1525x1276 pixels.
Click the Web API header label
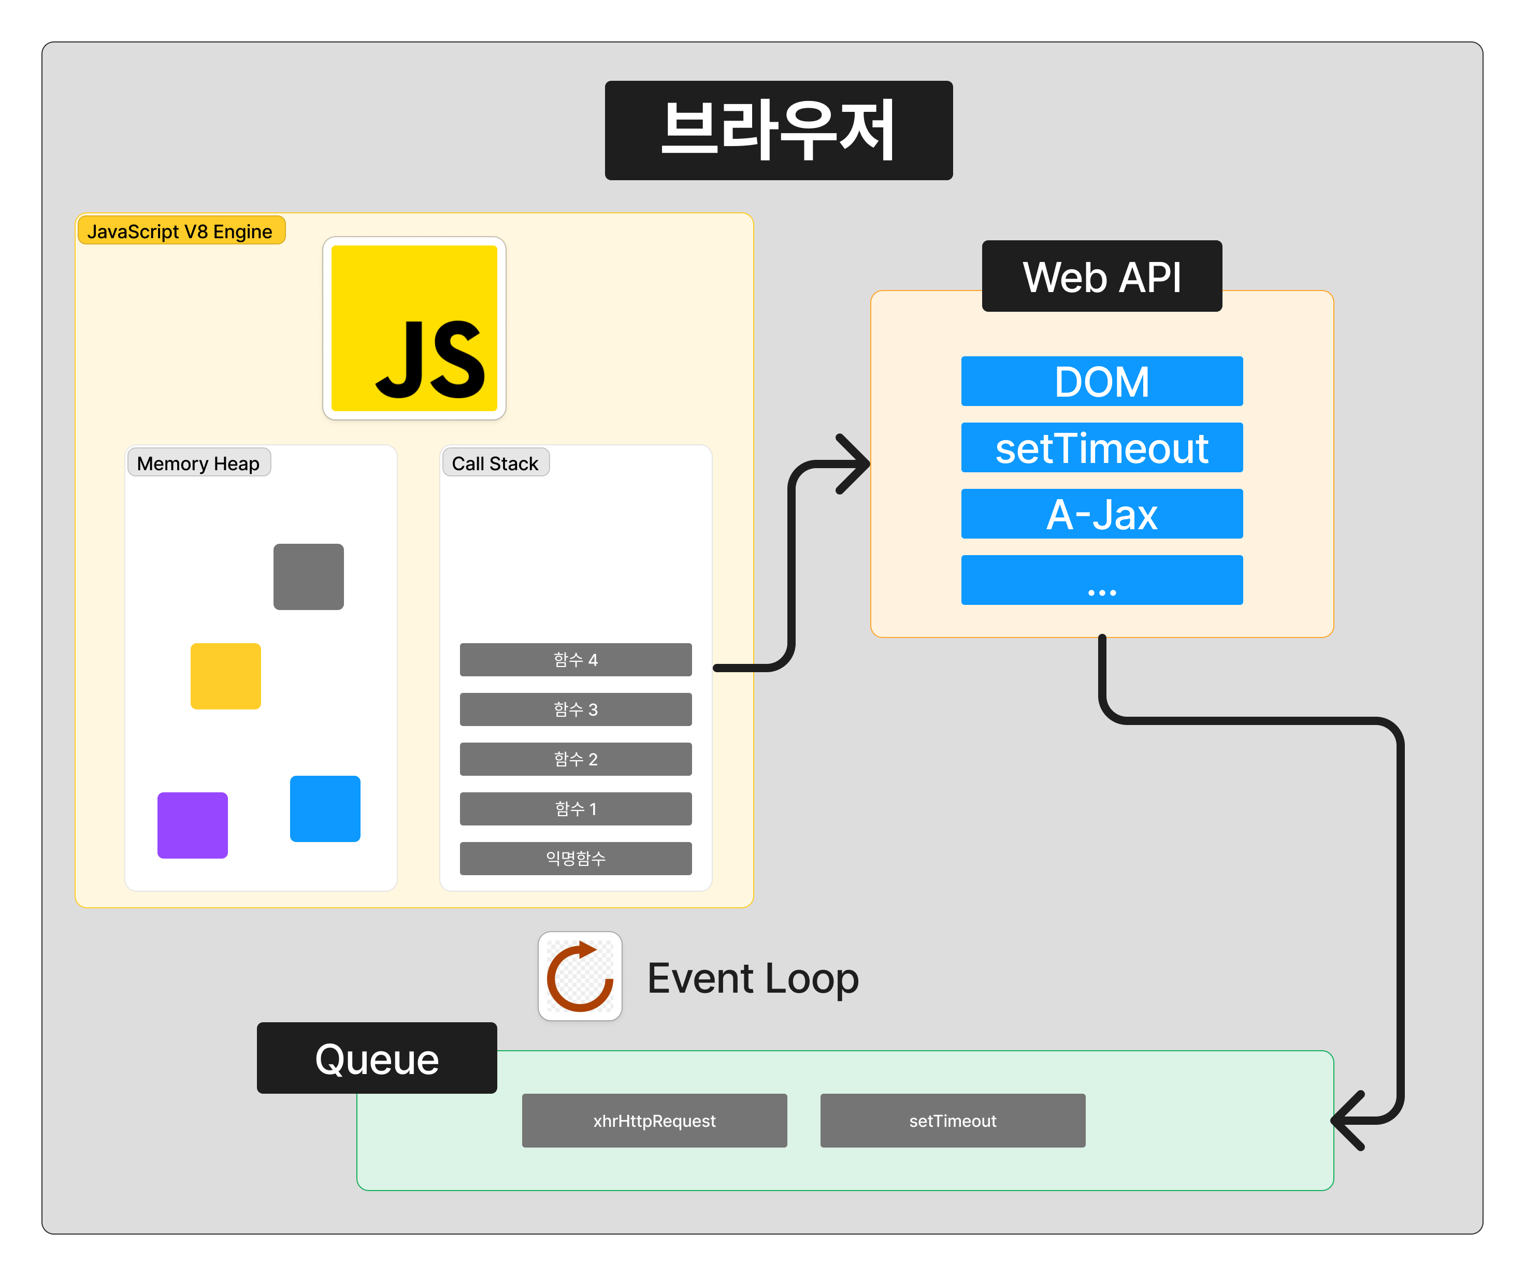1102,277
